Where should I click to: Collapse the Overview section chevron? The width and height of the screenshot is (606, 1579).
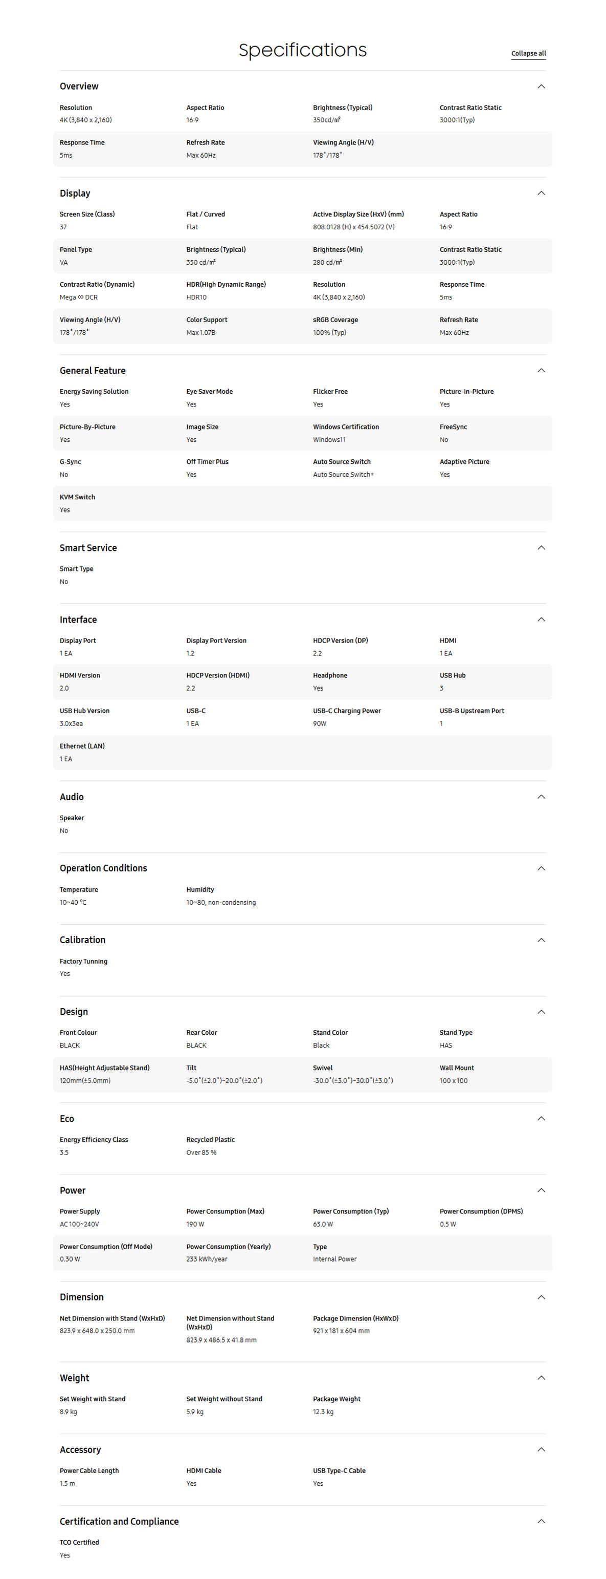click(541, 87)
